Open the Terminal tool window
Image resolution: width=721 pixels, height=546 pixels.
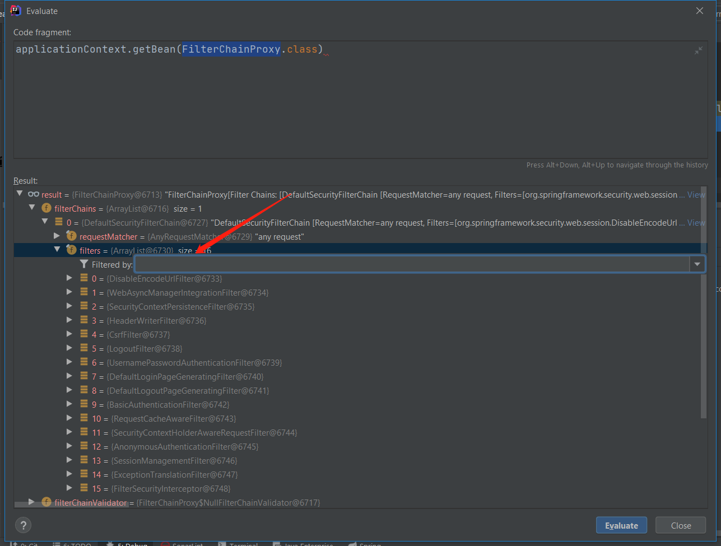click(242, 543)
